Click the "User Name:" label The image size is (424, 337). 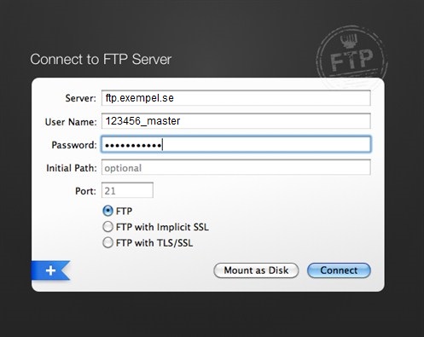point(71,122)
